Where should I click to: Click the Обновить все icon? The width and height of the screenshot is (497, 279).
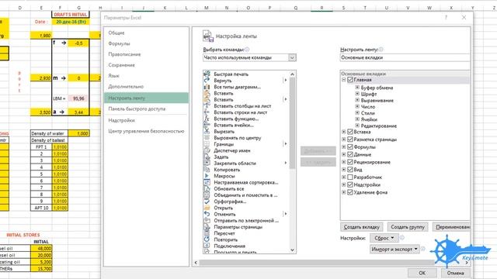(207, 188)
